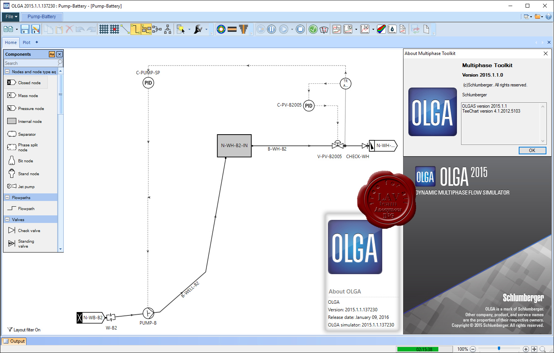The height and width of the screenshot is (353, 554).
Task: Open the multi-chart plot icon
Action: pos(337,29)
